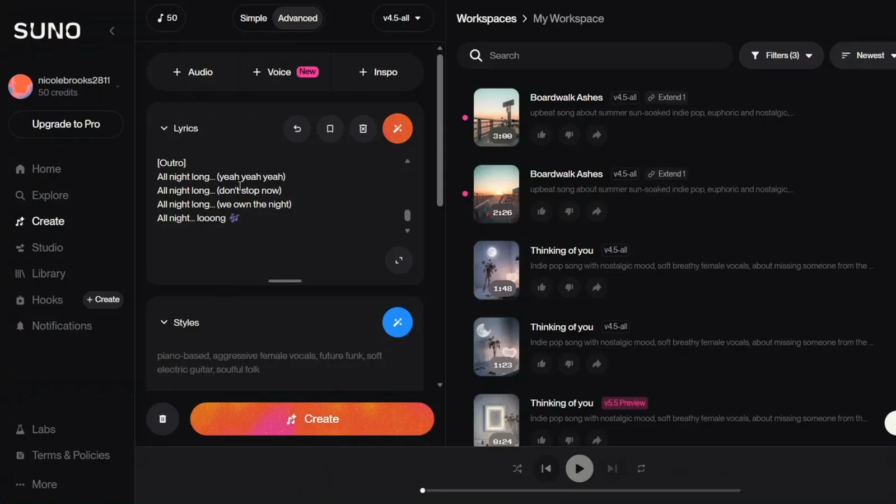This screenshot has height=504, width=896.
Task: Switch to Advanced creation mode
Action: pos(297,18)
